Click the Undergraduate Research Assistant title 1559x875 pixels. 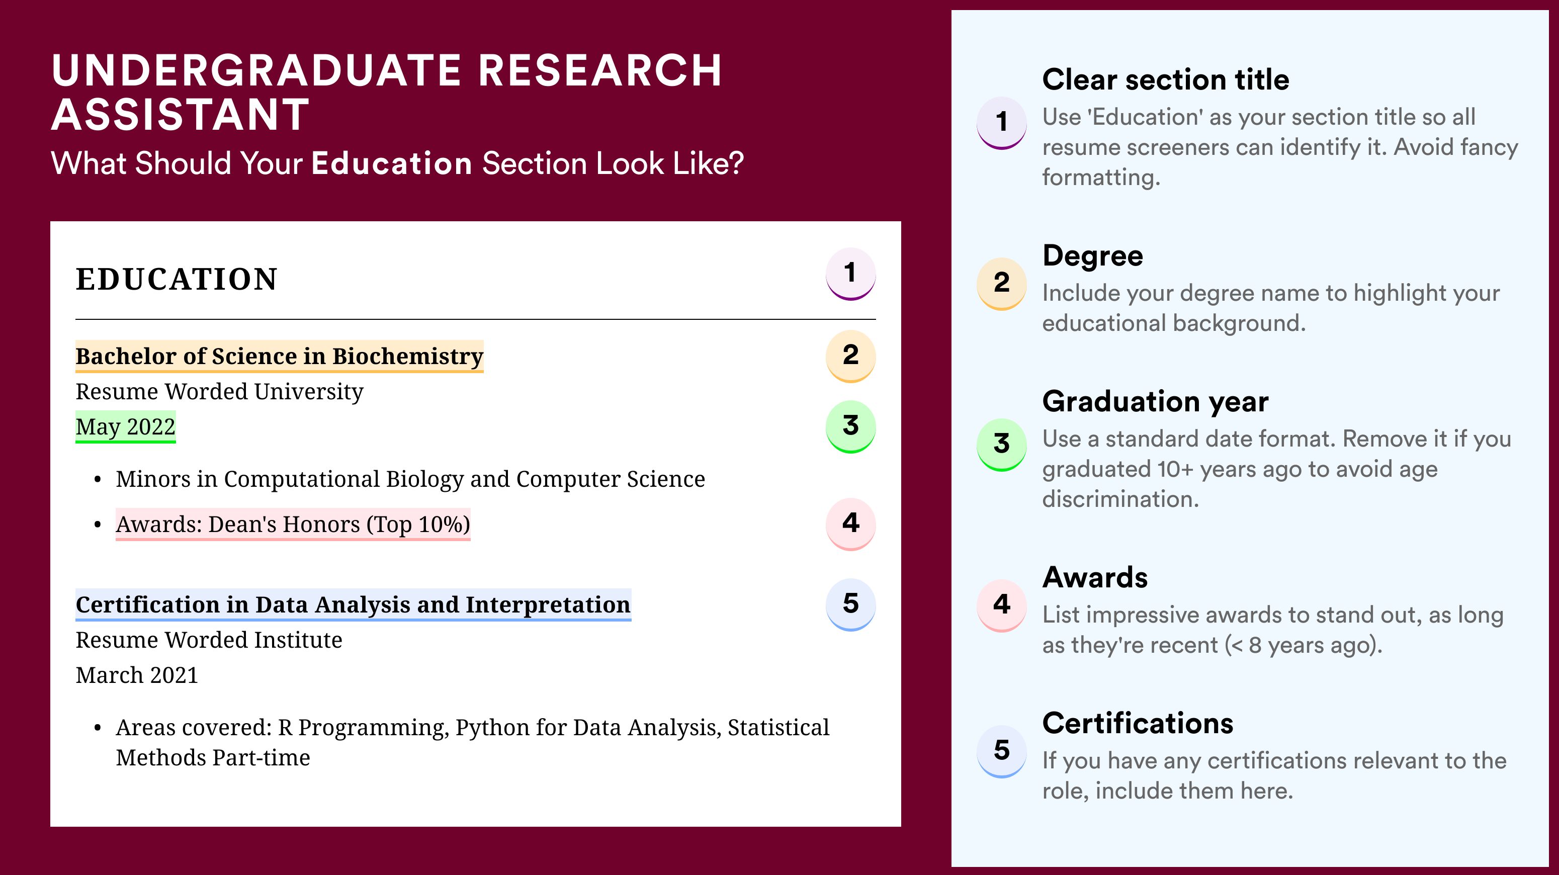coord(387,92)
